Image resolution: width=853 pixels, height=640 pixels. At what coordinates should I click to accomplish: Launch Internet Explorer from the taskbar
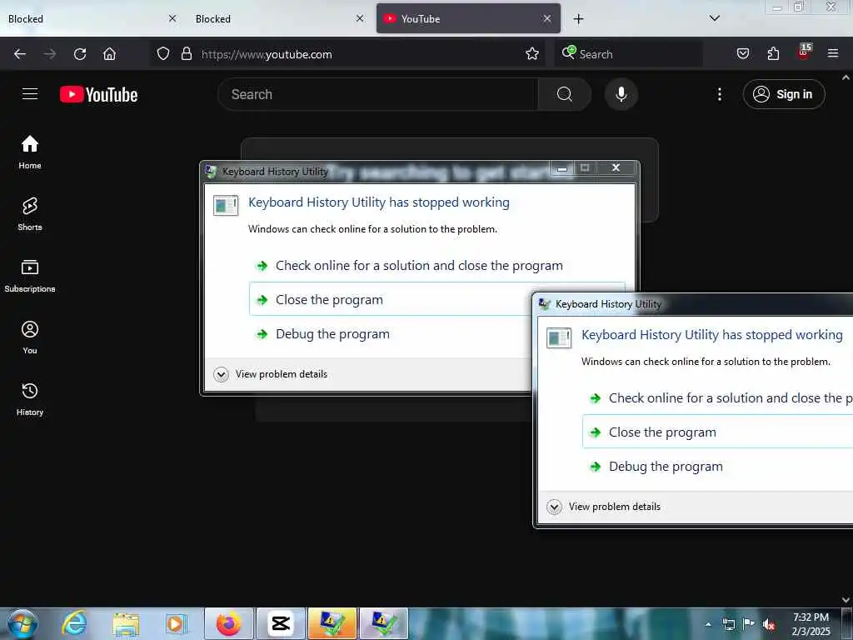pyautogui.click(x=74, y=623)
